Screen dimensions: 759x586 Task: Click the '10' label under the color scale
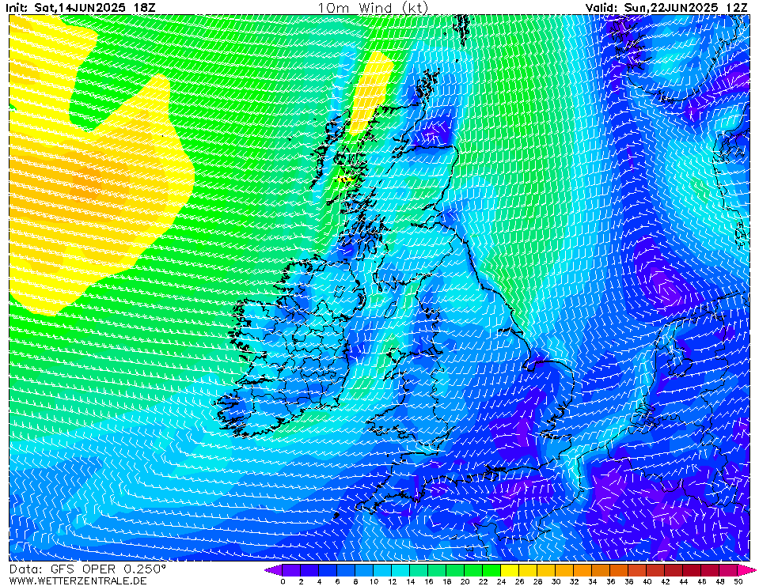point(374,581)
